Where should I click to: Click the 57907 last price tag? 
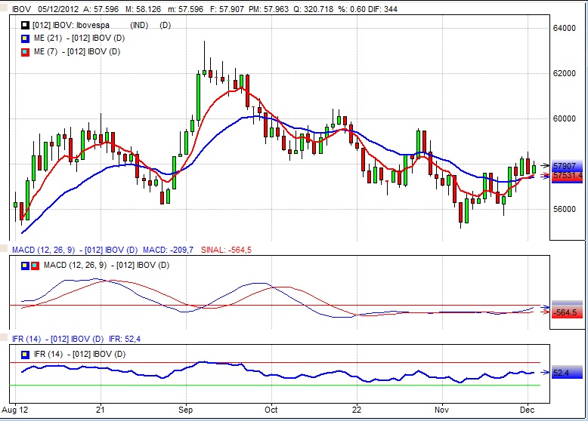pos(565,166)
